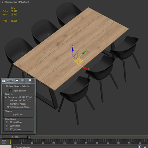148x148 pixels.
Task: Click the yellow XY plane gizmo handle
Action: 78,61
